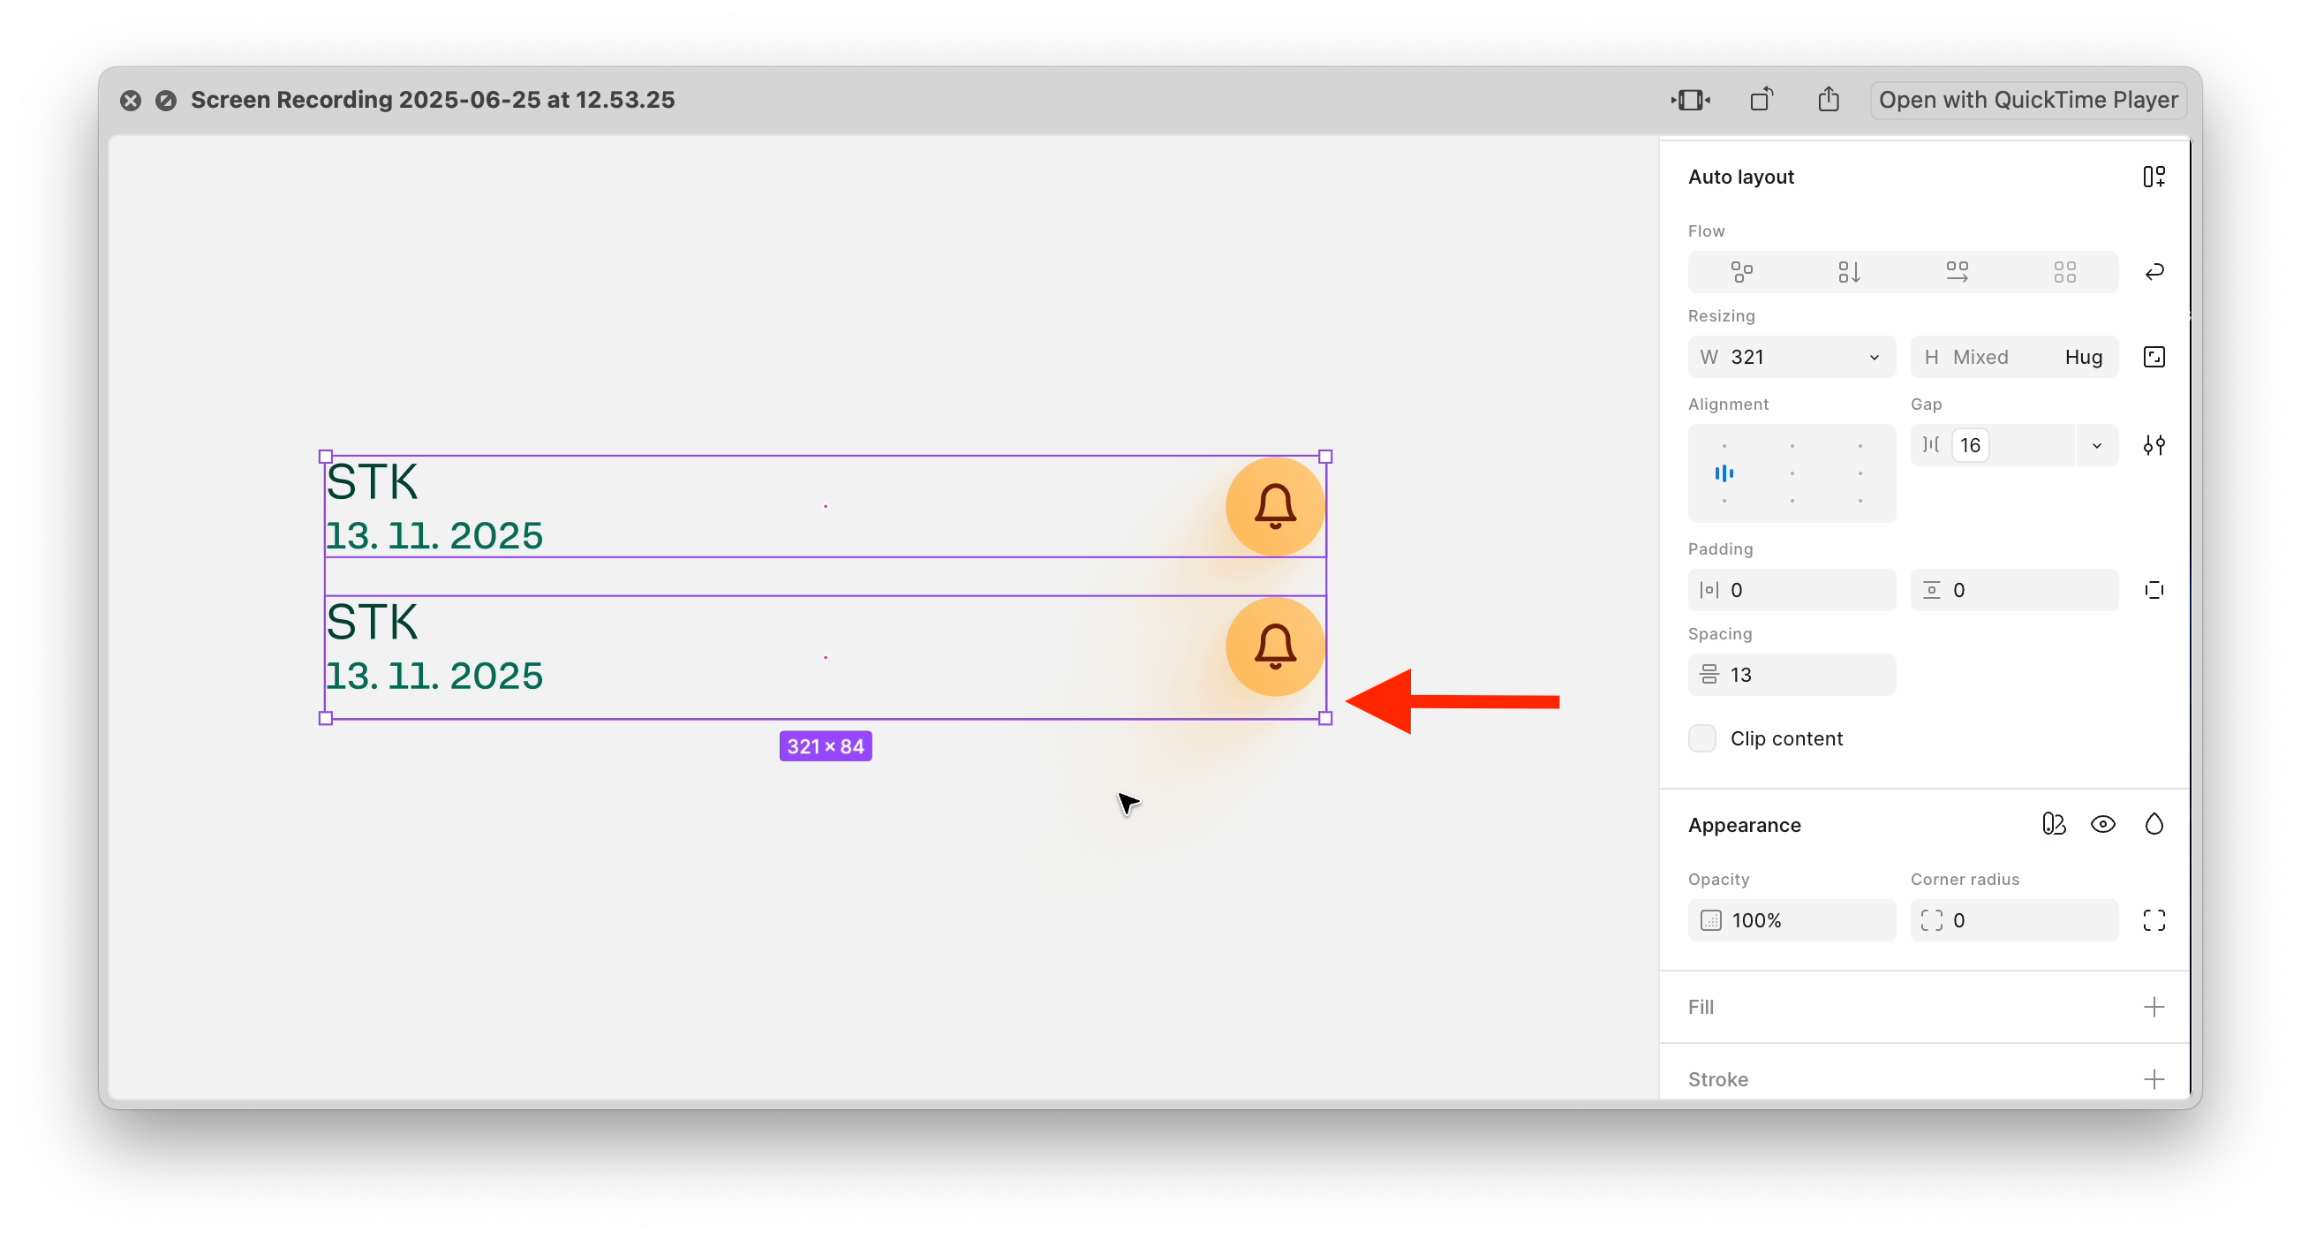Click Open with QuickTime Player button

pyautogui.click(x=2027, y=100)
